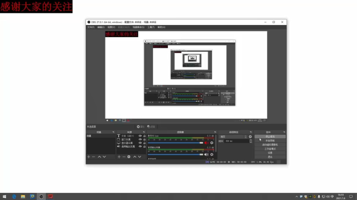Add a new source with the plus icon
Image resolution: width=357 pixels, height=200 pixels.
point(119,157)
